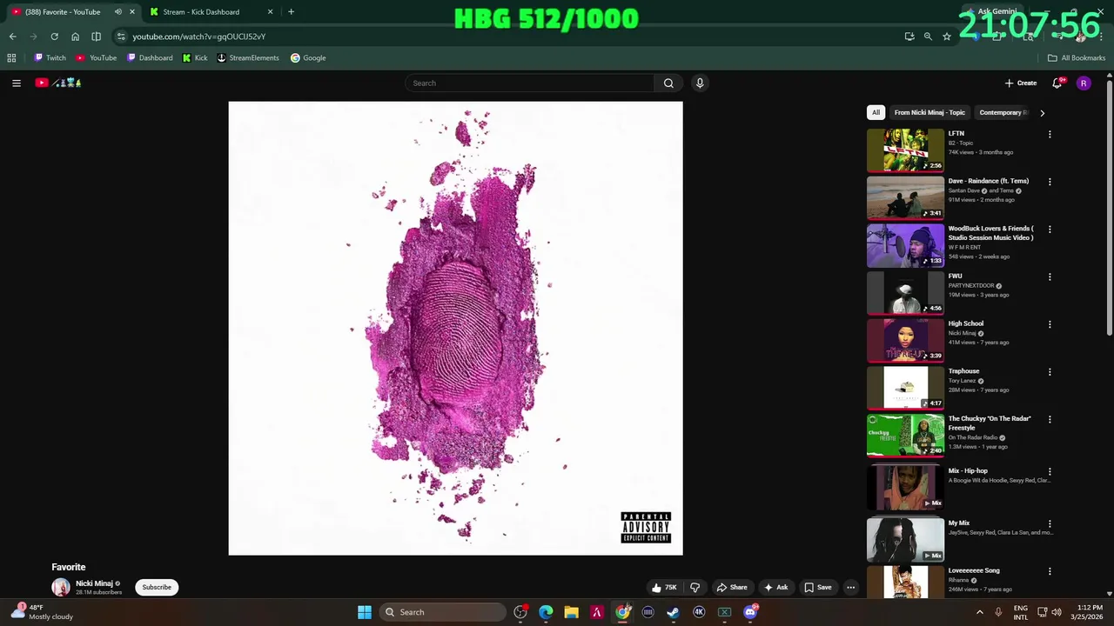Open options for WoodBuck Lovers & Friends
Image resolution: width=1114 pixels, height=626 pixels.
point(1050,230)
